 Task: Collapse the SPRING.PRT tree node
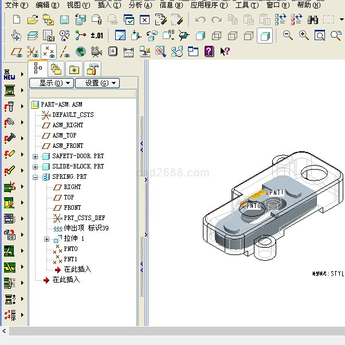(x=36, y=177)
